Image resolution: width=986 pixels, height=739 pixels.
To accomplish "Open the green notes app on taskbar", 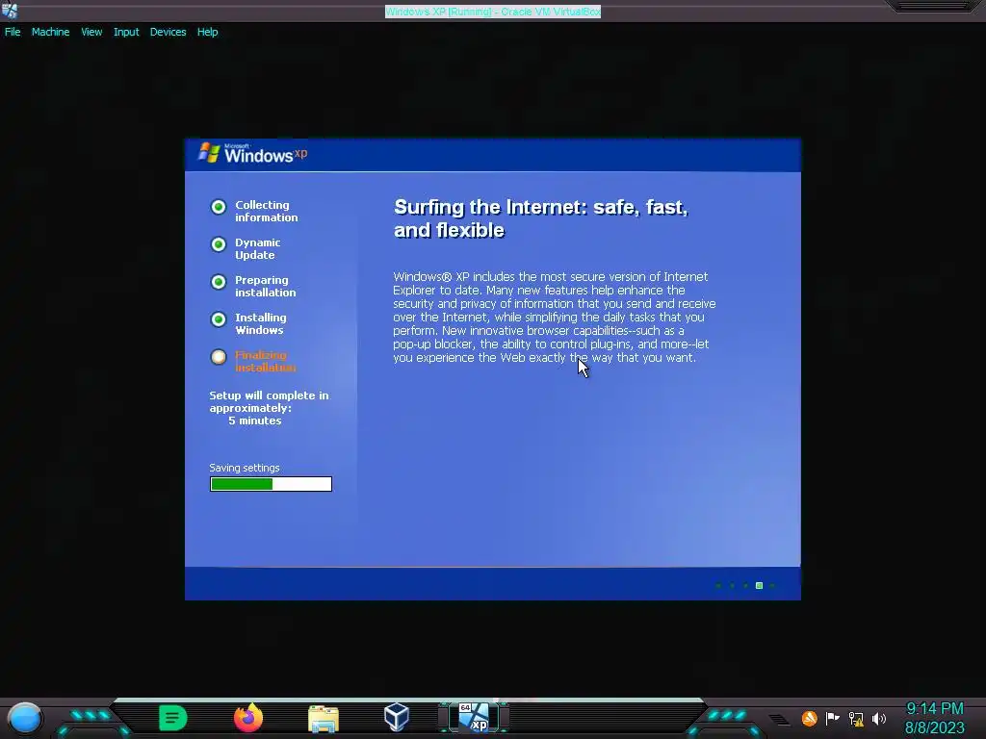I will tap(173, 718).
